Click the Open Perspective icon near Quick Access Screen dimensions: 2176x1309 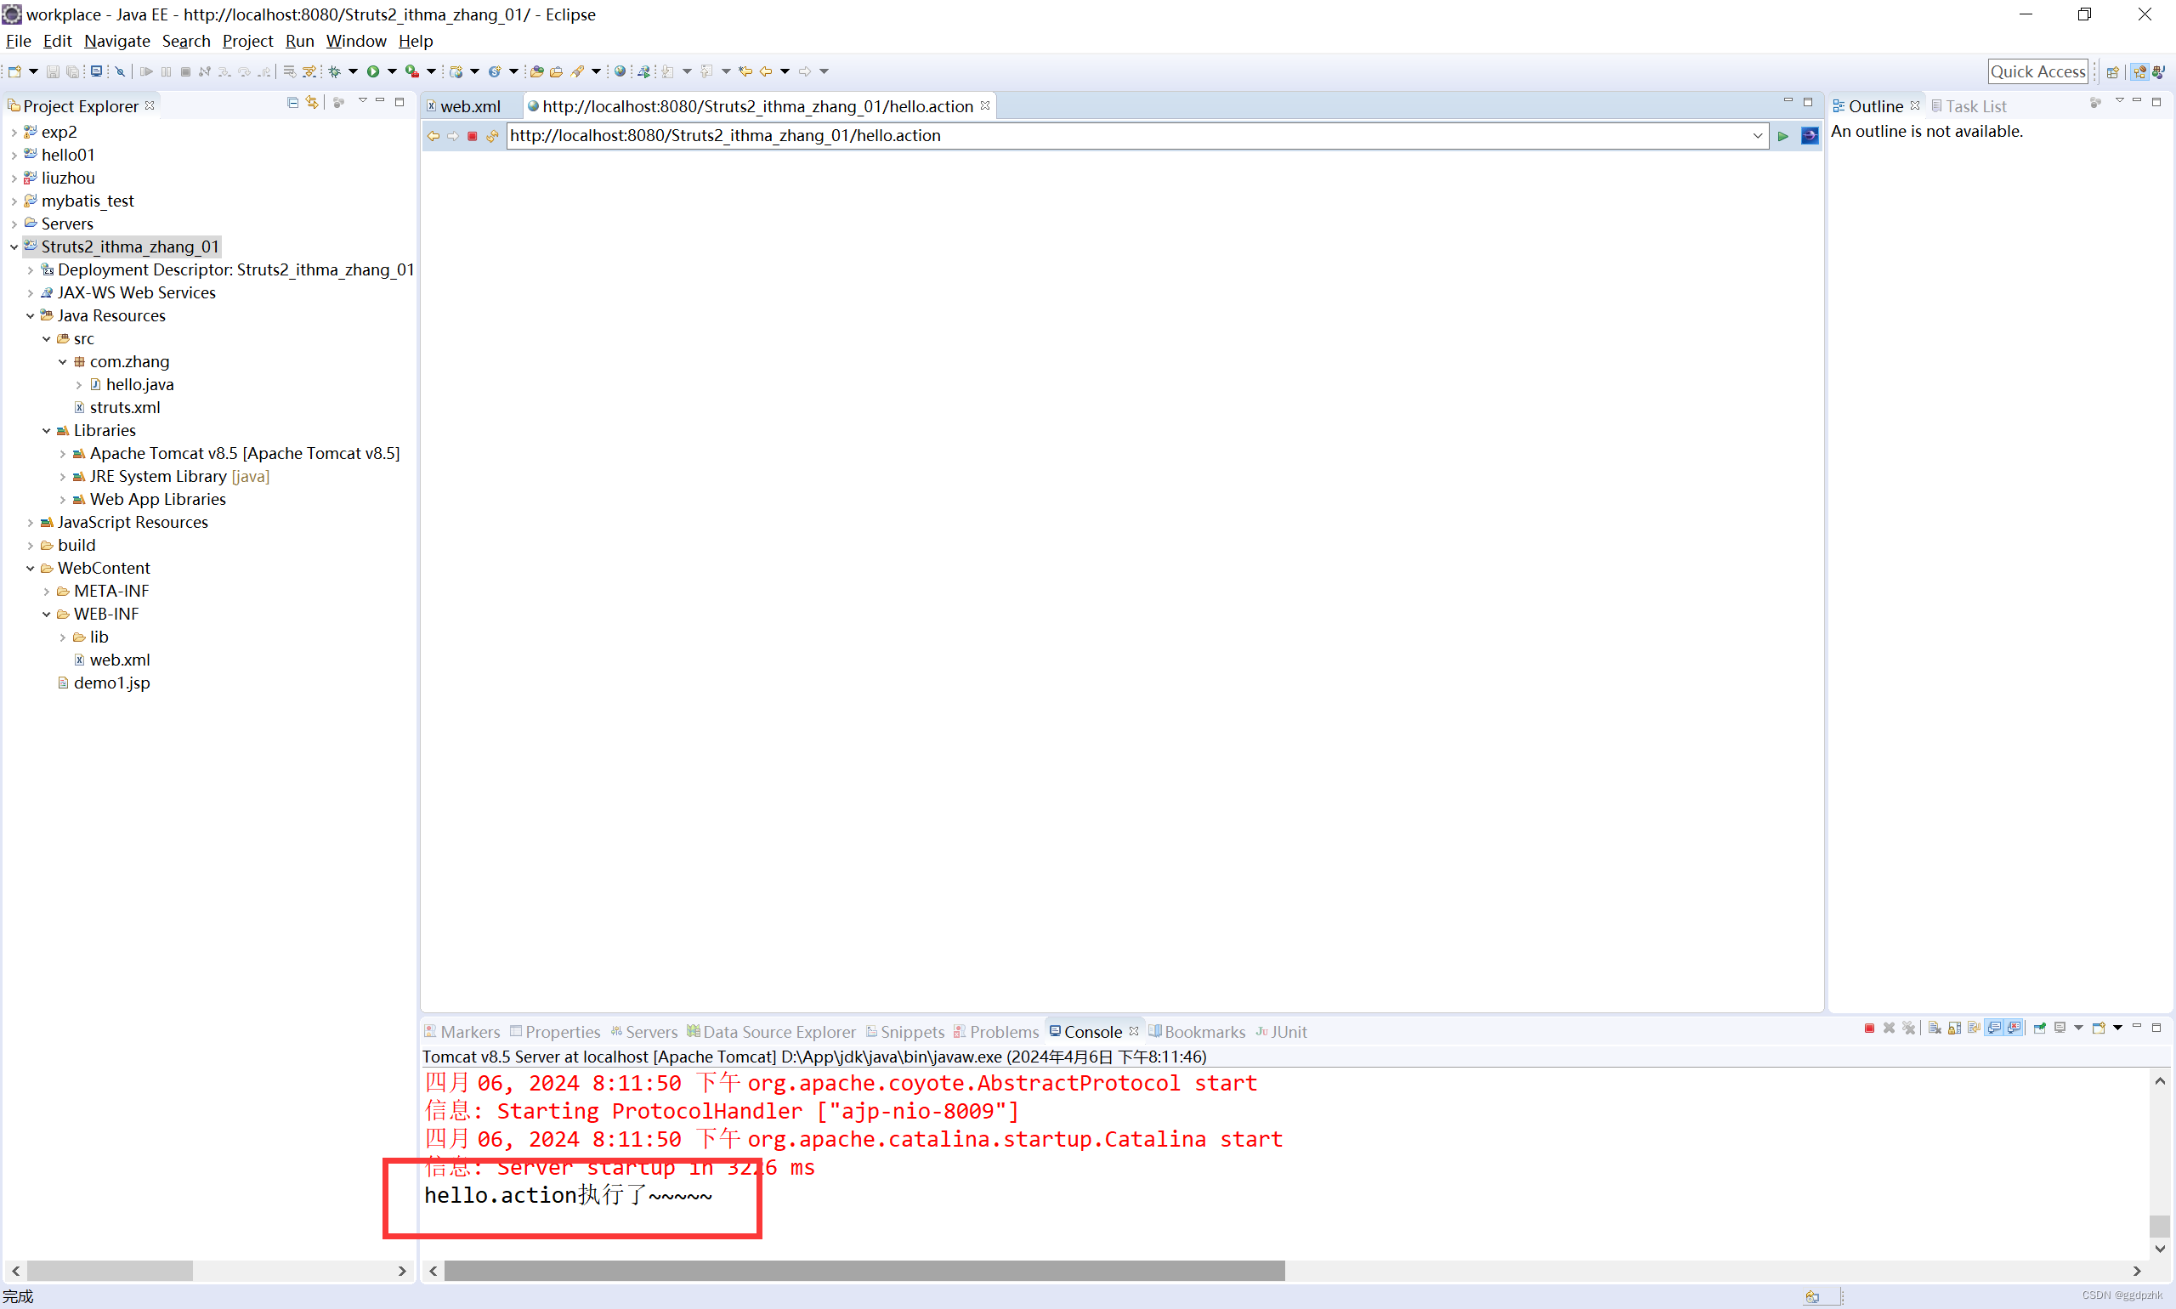pyautogui.click(x=2112, y=72)
